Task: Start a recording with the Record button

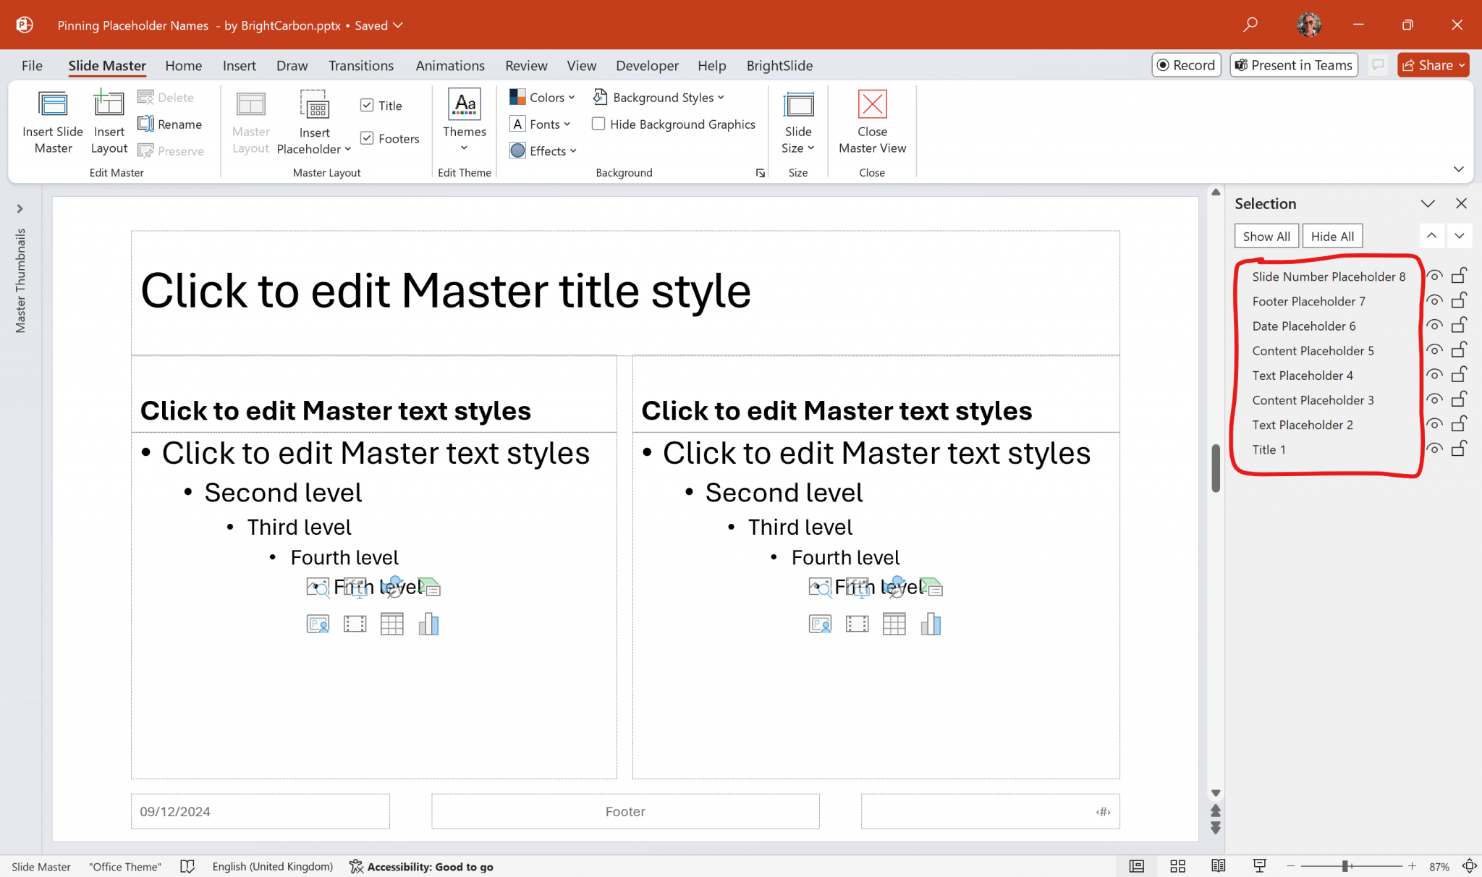Action: pos(1186,64)
